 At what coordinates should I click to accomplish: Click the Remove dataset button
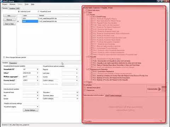tap(9, 20)
